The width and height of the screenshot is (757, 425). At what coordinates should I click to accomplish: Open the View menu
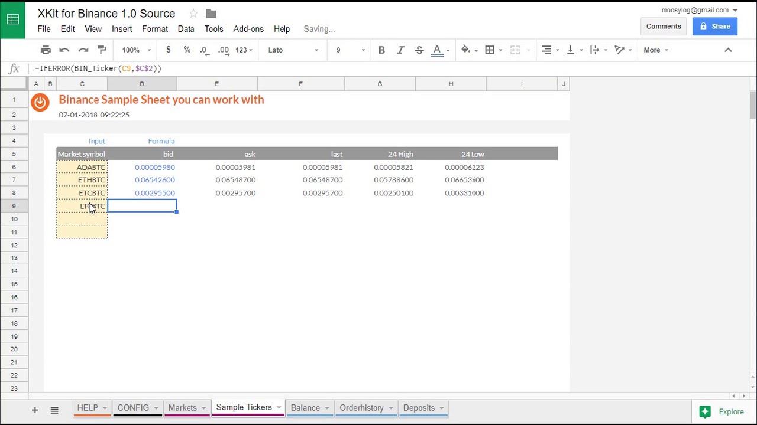click(93, 29)
